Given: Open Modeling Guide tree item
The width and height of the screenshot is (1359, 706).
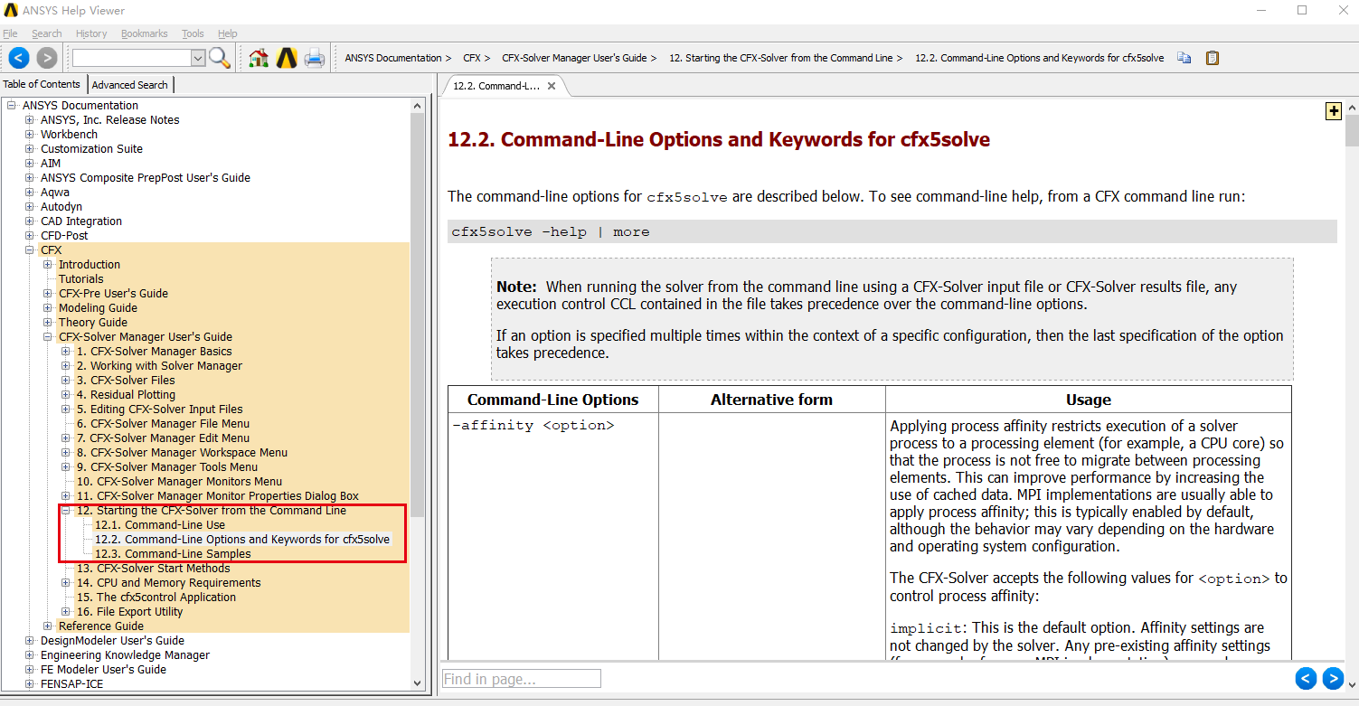Looking at the screenshot, I should pyautogui.click(x=98, y=308).
